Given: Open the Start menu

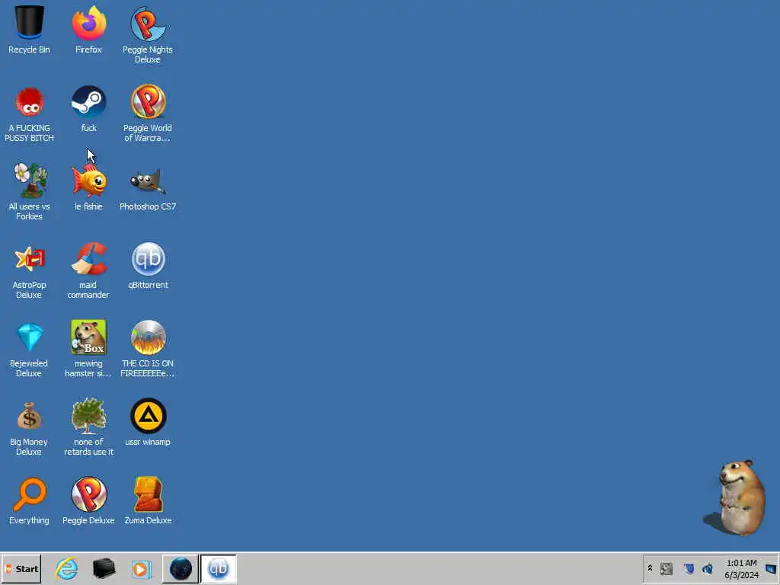Looking at the screenshot, I should pyautogui.click(x=21, y=568).
